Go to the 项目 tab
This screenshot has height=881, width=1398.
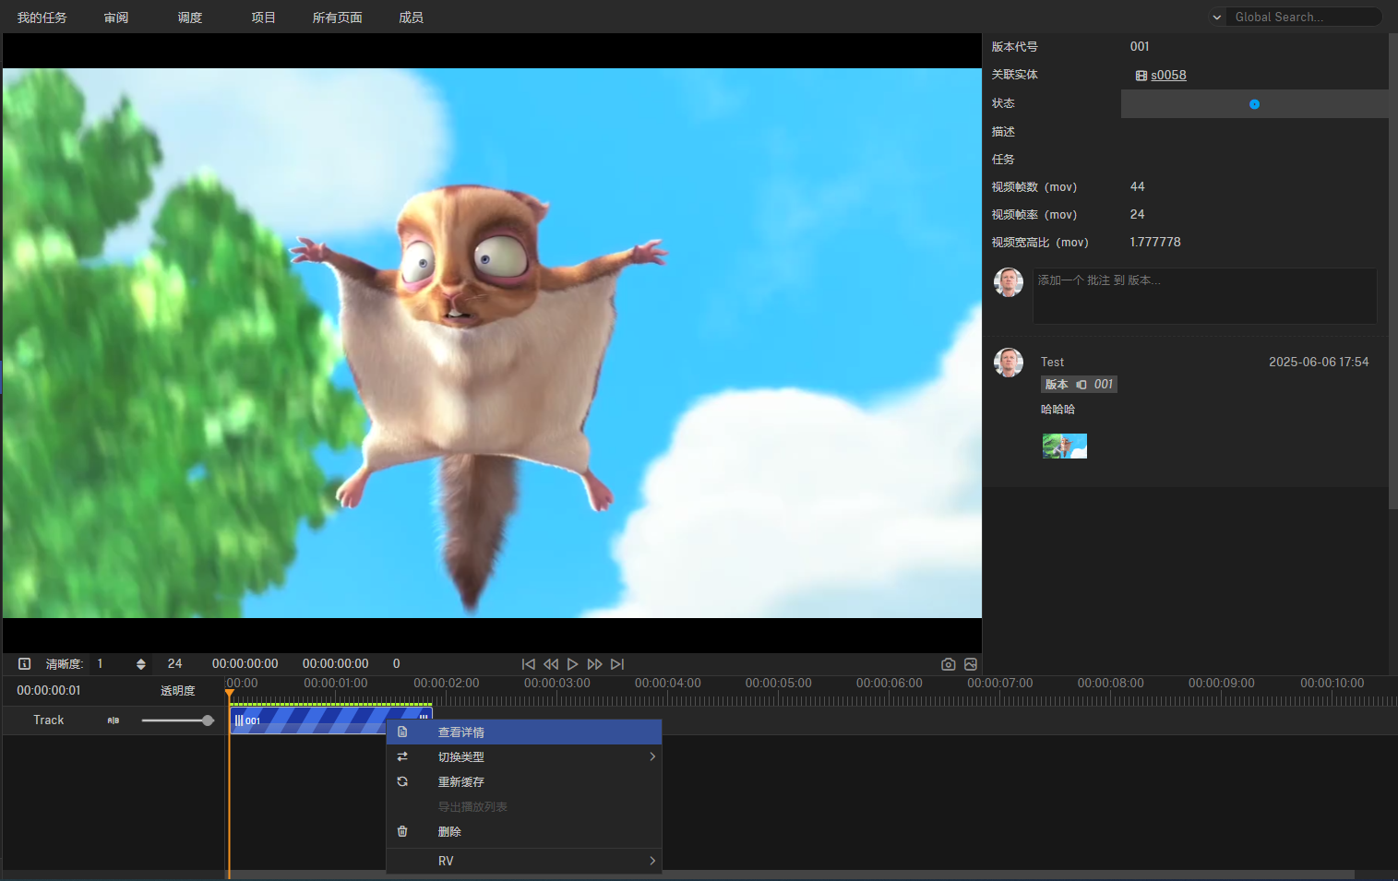click(x=264, y=18)
